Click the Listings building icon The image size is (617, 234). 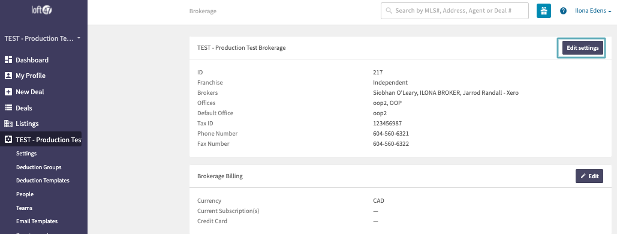[x=8, y=124]
